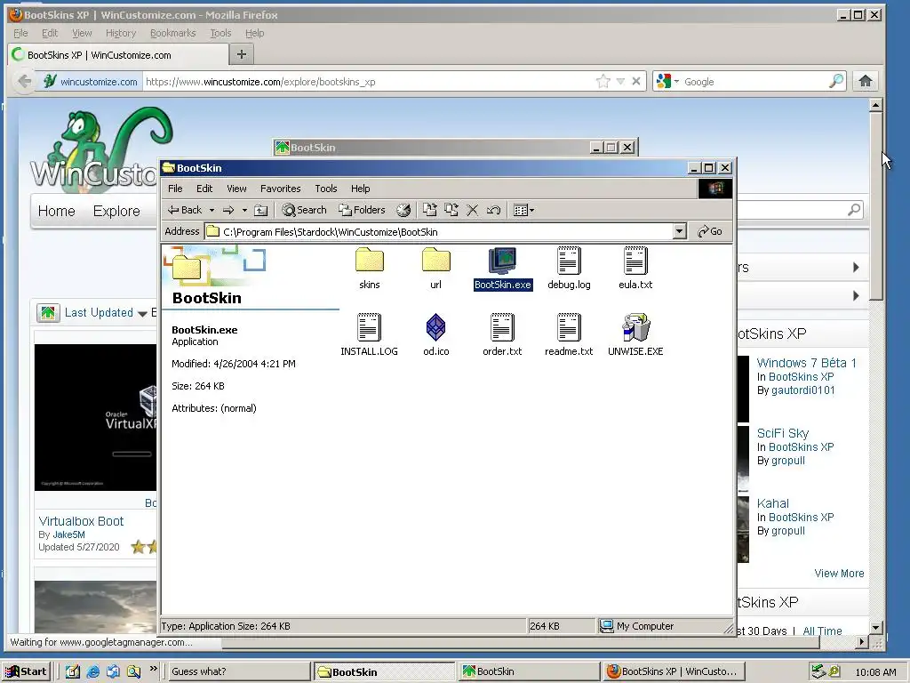Screen dimensions: 910x683
Task: Open search engine dropdown next to Google
Action: [667, 81]
